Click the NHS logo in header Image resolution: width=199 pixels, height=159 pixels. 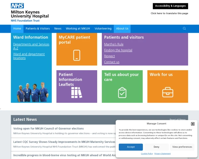(17, 6)
